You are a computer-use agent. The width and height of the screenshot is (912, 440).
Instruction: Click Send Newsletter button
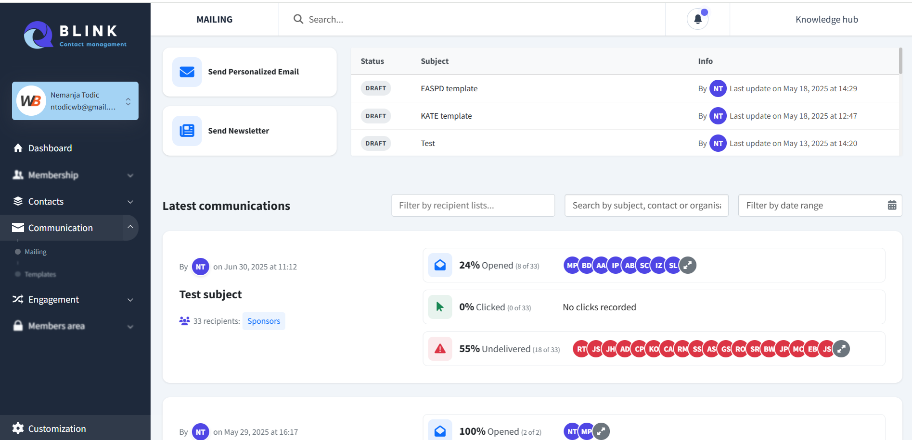tap(250, 131)
